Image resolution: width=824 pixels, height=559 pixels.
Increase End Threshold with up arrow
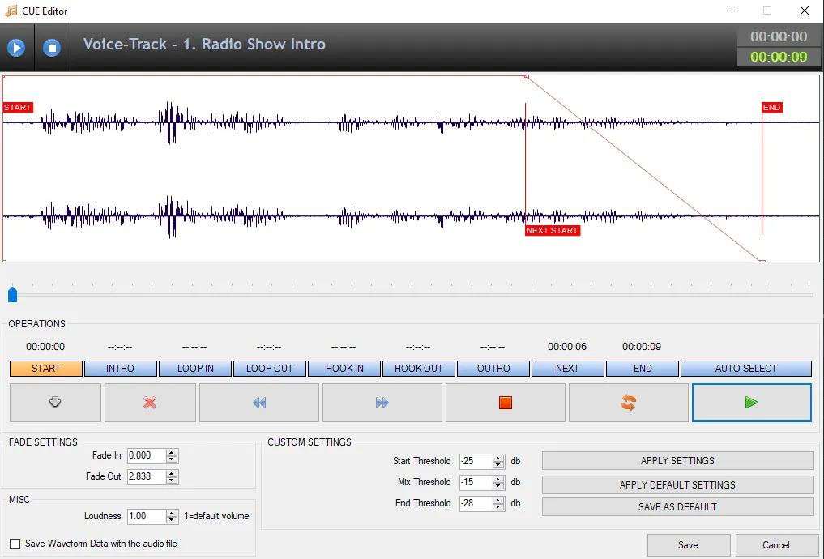[498, 500]
